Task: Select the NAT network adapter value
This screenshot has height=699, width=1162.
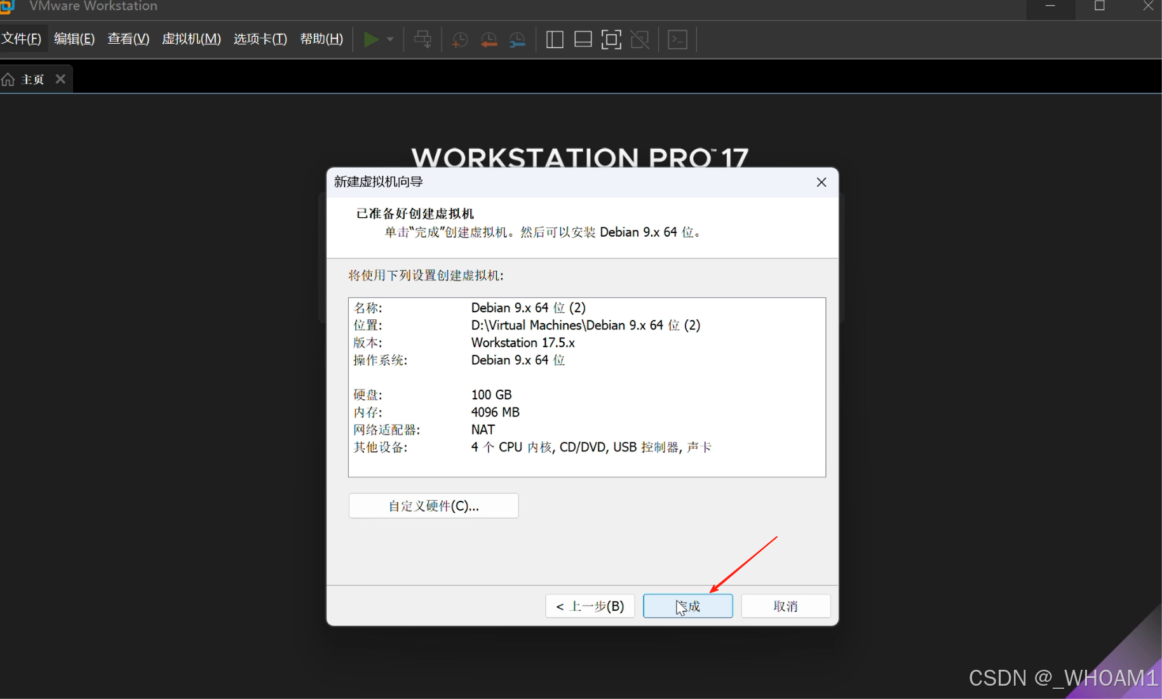Action: [x=483, y=430]
